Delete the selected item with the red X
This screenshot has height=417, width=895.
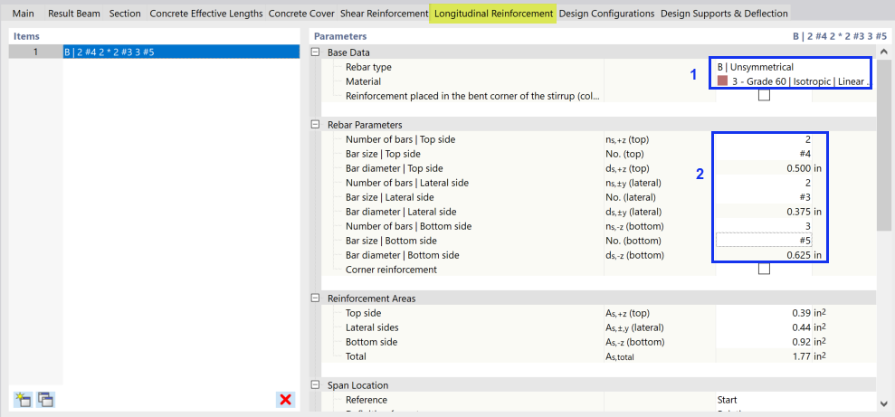pyautogui.click(x=286, y=399)
